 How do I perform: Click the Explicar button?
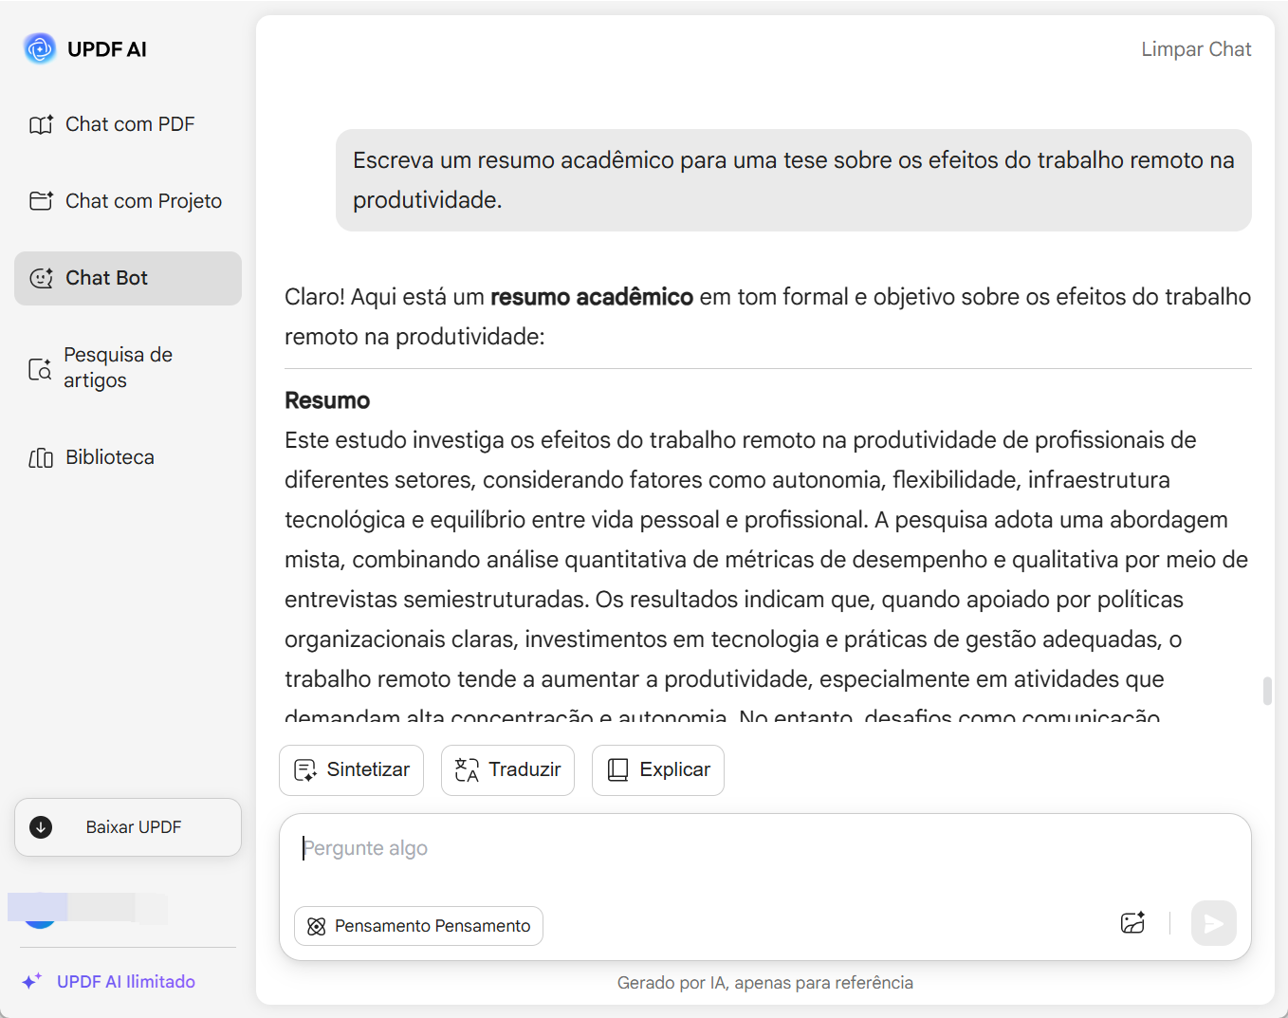click(658, 769)
